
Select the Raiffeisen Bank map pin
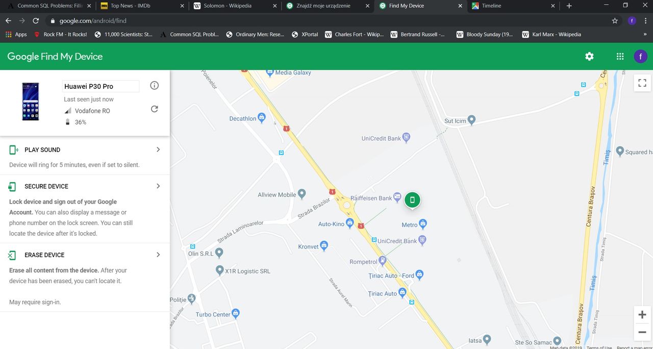pos(397,198)
